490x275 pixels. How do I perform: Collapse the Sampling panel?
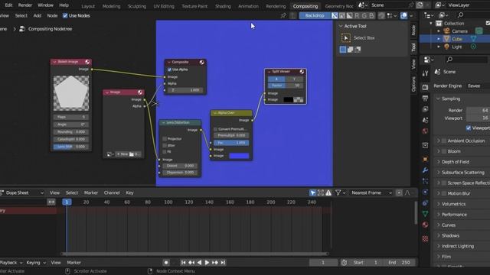[x=438, y=99]
